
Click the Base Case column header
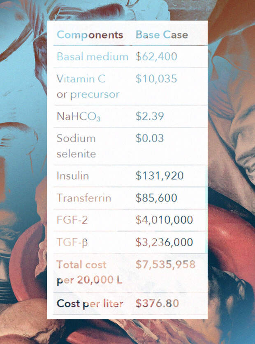coord(162,35)
